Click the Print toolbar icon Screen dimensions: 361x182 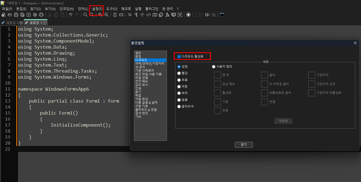[41, 15]
